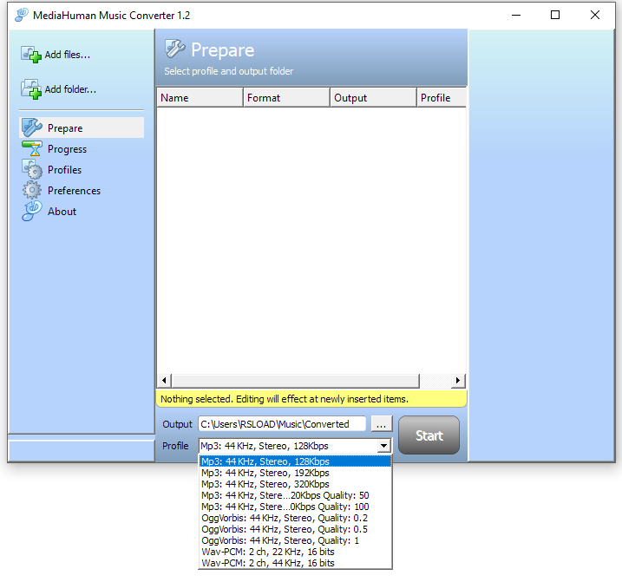Screen dimensions: 622x582
Task: Open the Preferences page
Action: pyautogui.click(x=74, y=191)
